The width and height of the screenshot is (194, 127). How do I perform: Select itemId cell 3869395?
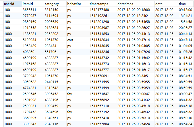pyautogui.click(x=33, y=118)
